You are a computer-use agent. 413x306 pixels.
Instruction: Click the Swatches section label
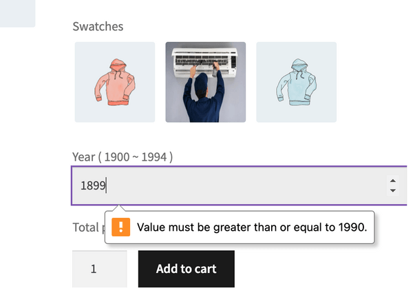(98, 26)
